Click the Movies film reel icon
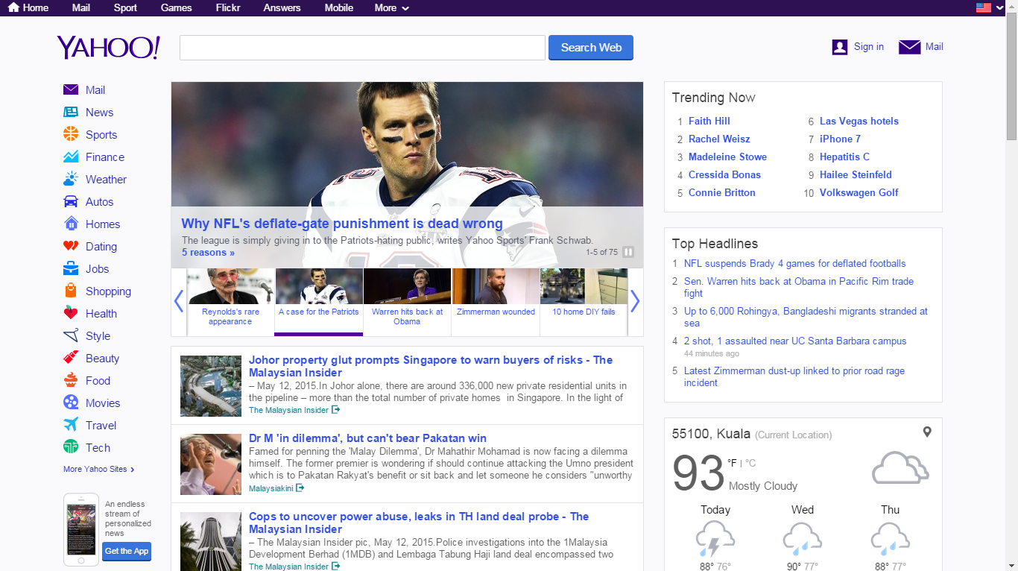Viewport: 1018px width, 571px height. (x=71, y=403)
